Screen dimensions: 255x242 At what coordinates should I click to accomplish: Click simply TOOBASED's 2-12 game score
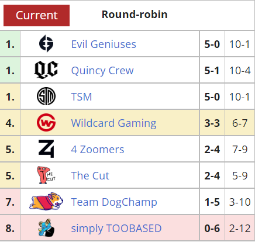pos(240,228)
